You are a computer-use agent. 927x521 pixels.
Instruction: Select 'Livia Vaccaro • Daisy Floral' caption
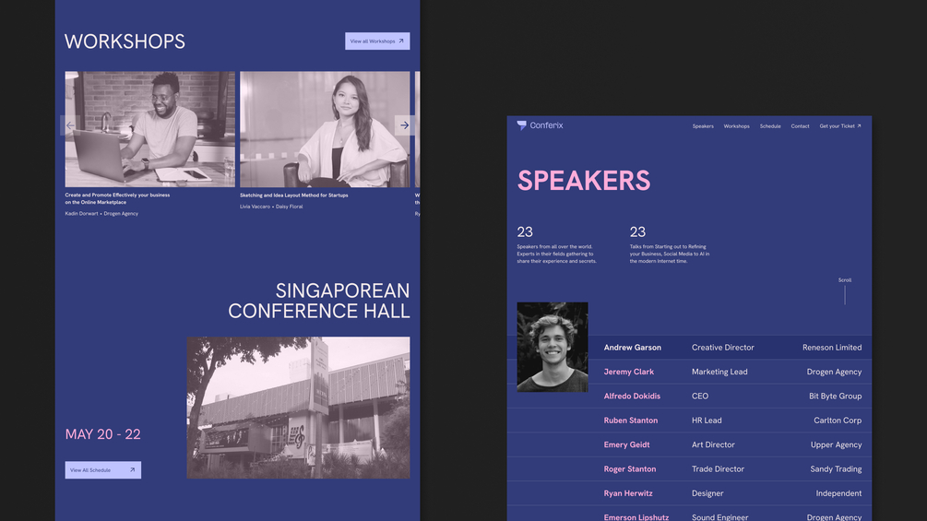click(271, 207)
